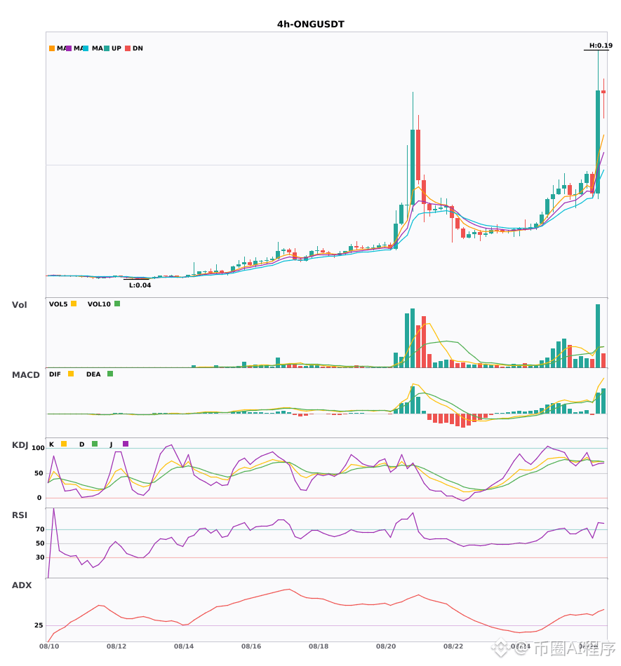Click the 08/22 date label
The image size is (621, 666).
[x=453, y=646]
